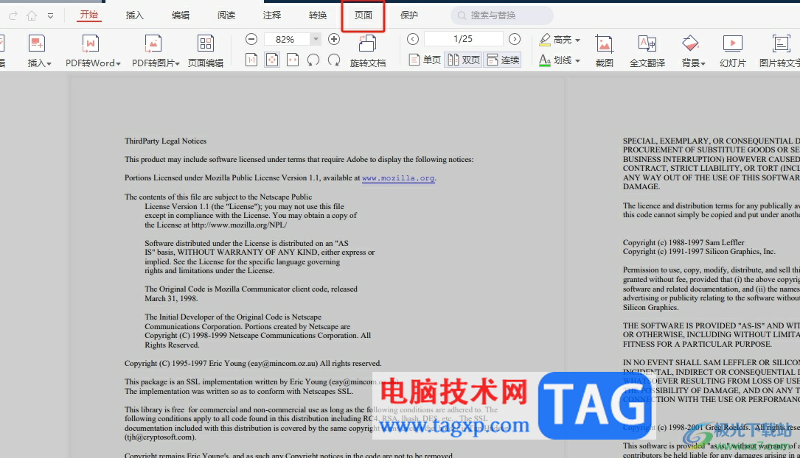800x458 pixels.
Task: Switch to the 阅读 tab
Action: [x=226, y=15]
